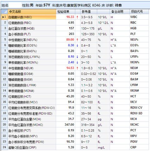Click the red up arrow in WBC row
This screenshot has height=151, width=150.
(77, 17)
